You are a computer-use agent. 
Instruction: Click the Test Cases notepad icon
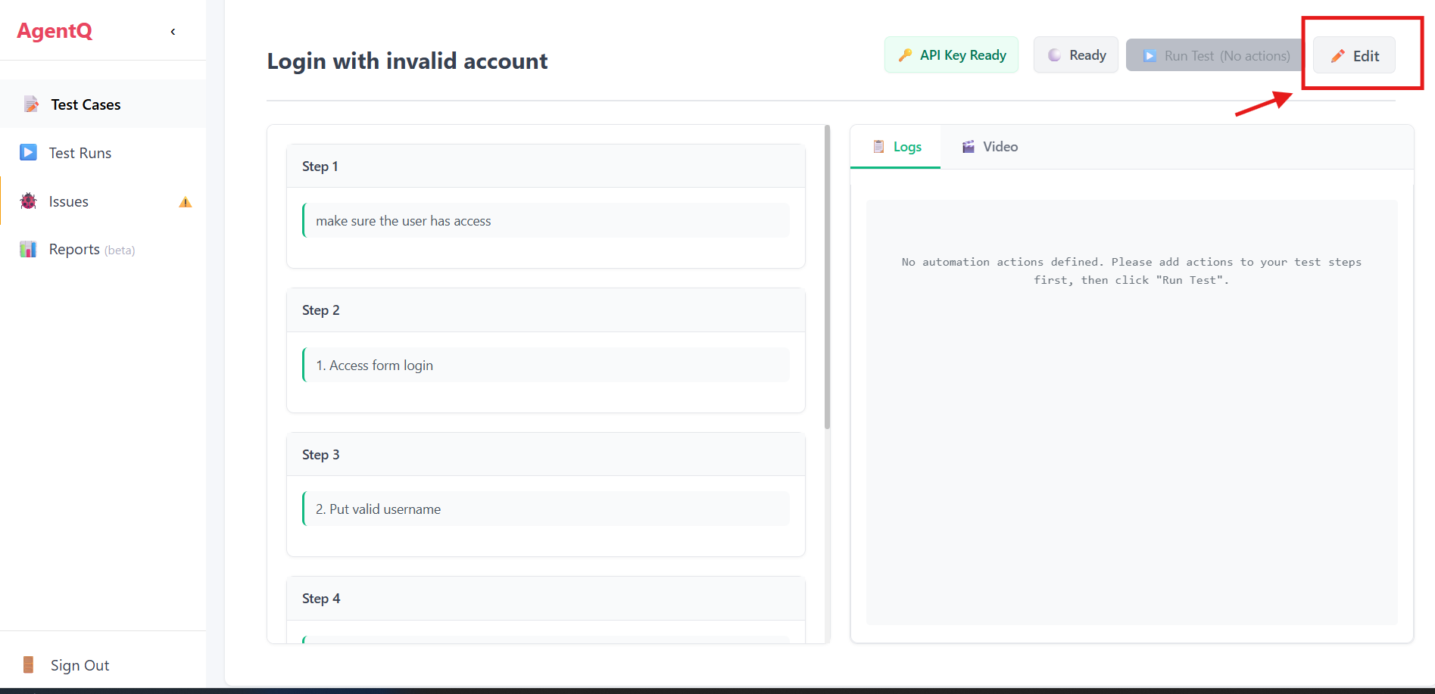[x=31, y=104]
